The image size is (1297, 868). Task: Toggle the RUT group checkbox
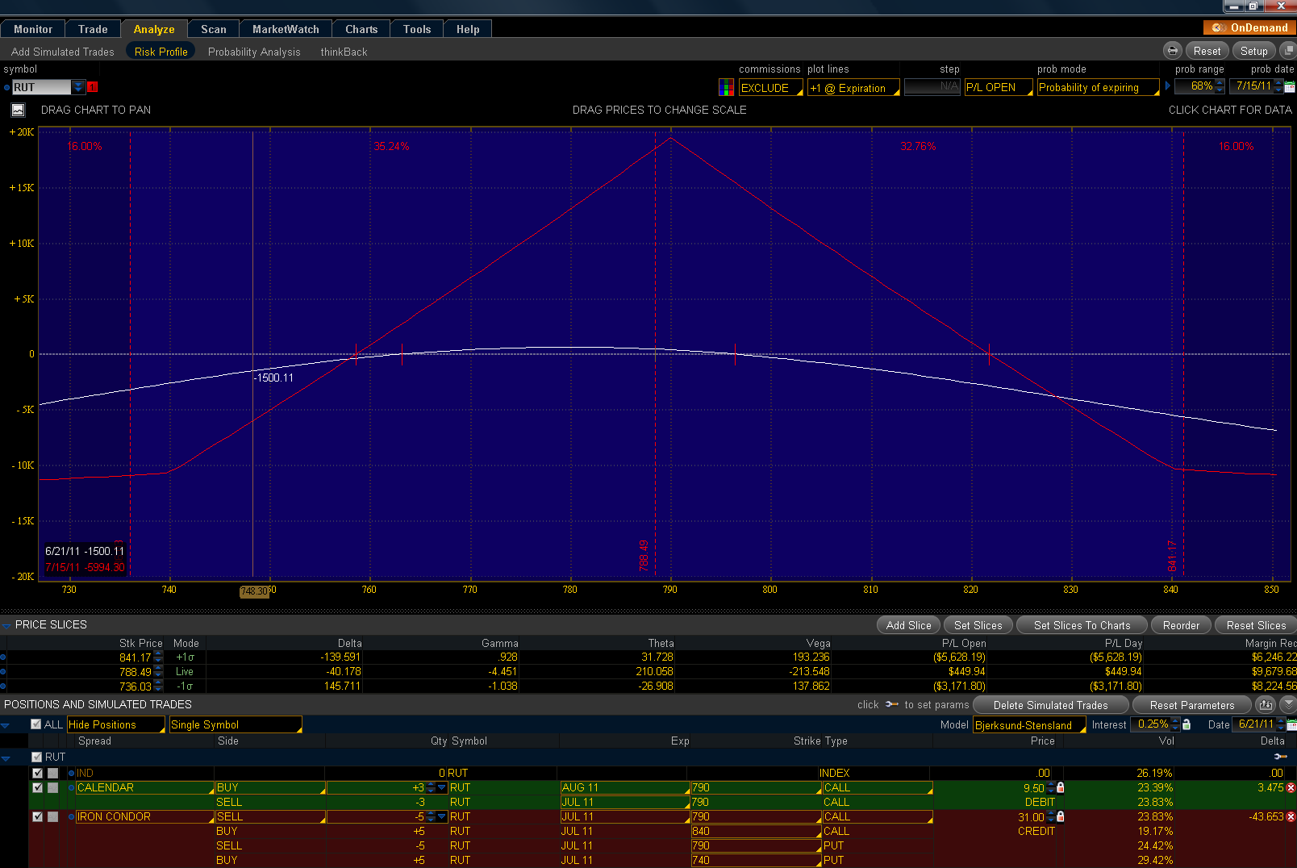tap(36, 757)
